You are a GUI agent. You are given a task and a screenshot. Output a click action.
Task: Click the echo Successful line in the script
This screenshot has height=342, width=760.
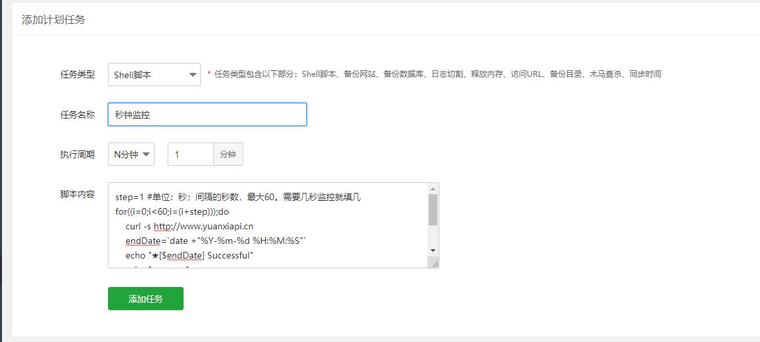click(190, 255)
